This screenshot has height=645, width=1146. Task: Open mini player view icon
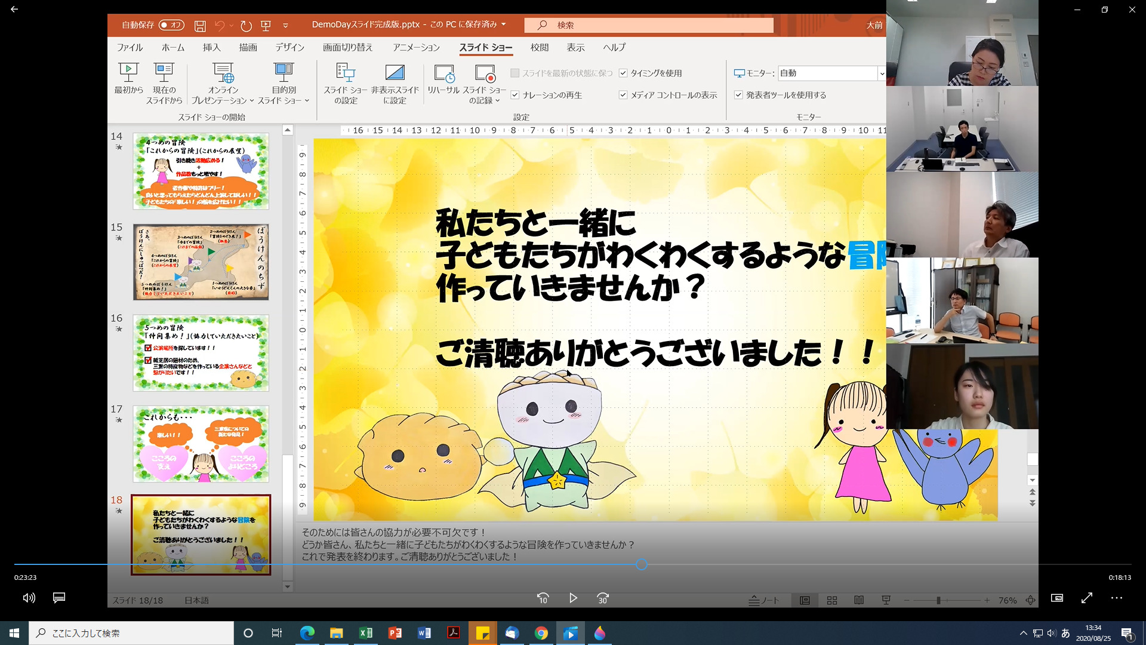(x=1057, y=598)
